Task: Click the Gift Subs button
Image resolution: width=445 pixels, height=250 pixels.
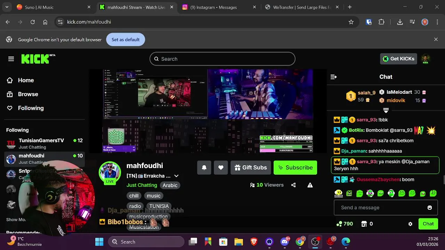Action: point(251,167)
